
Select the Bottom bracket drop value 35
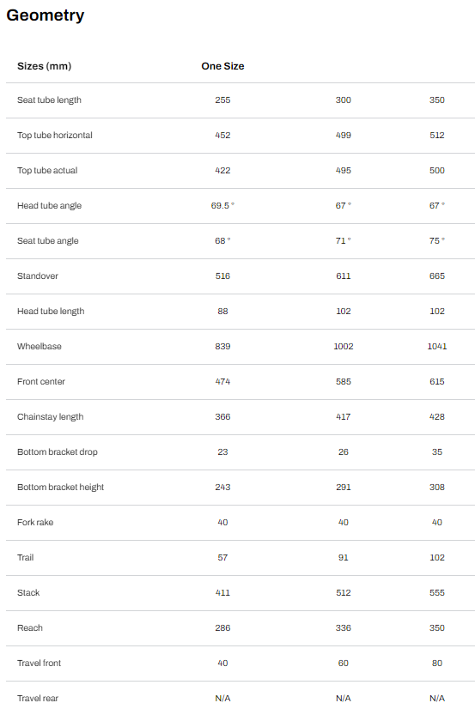click(x=437, y=452)
